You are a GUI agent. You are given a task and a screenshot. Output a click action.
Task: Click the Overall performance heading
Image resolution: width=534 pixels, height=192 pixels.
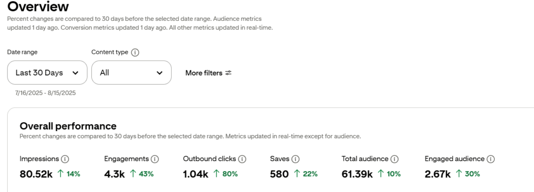click(68, 126)
